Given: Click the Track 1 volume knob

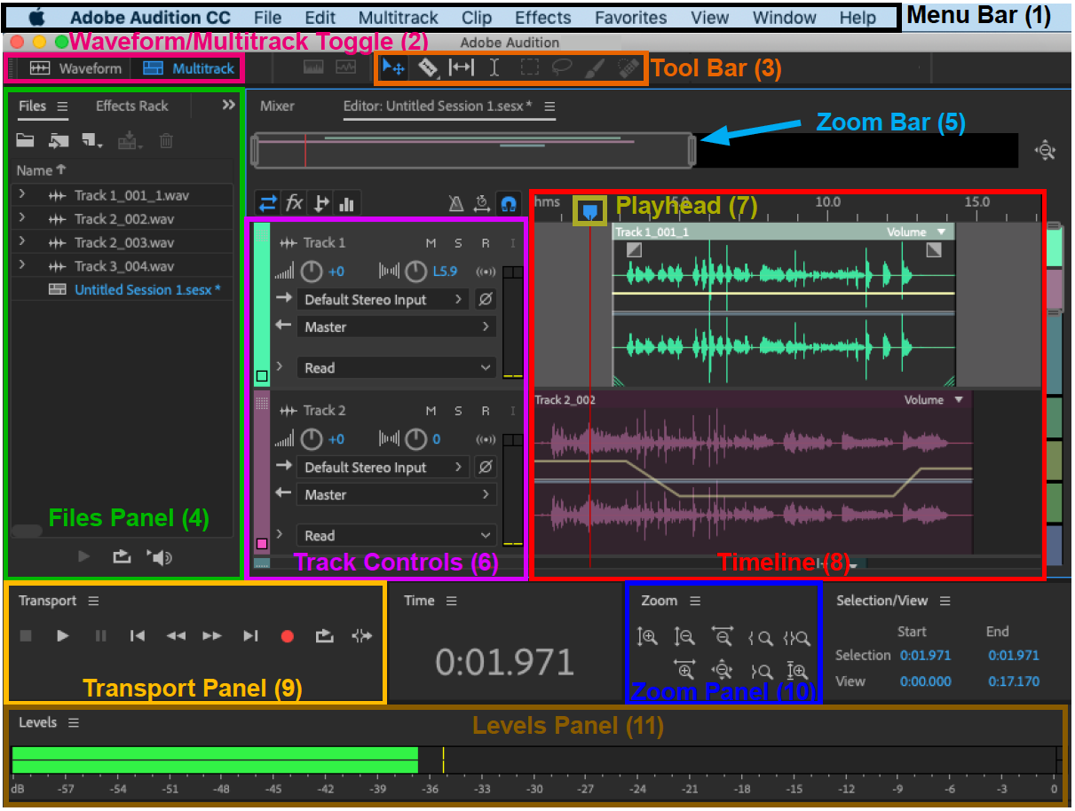Looking at the screenshot, I should pos(312,271).
